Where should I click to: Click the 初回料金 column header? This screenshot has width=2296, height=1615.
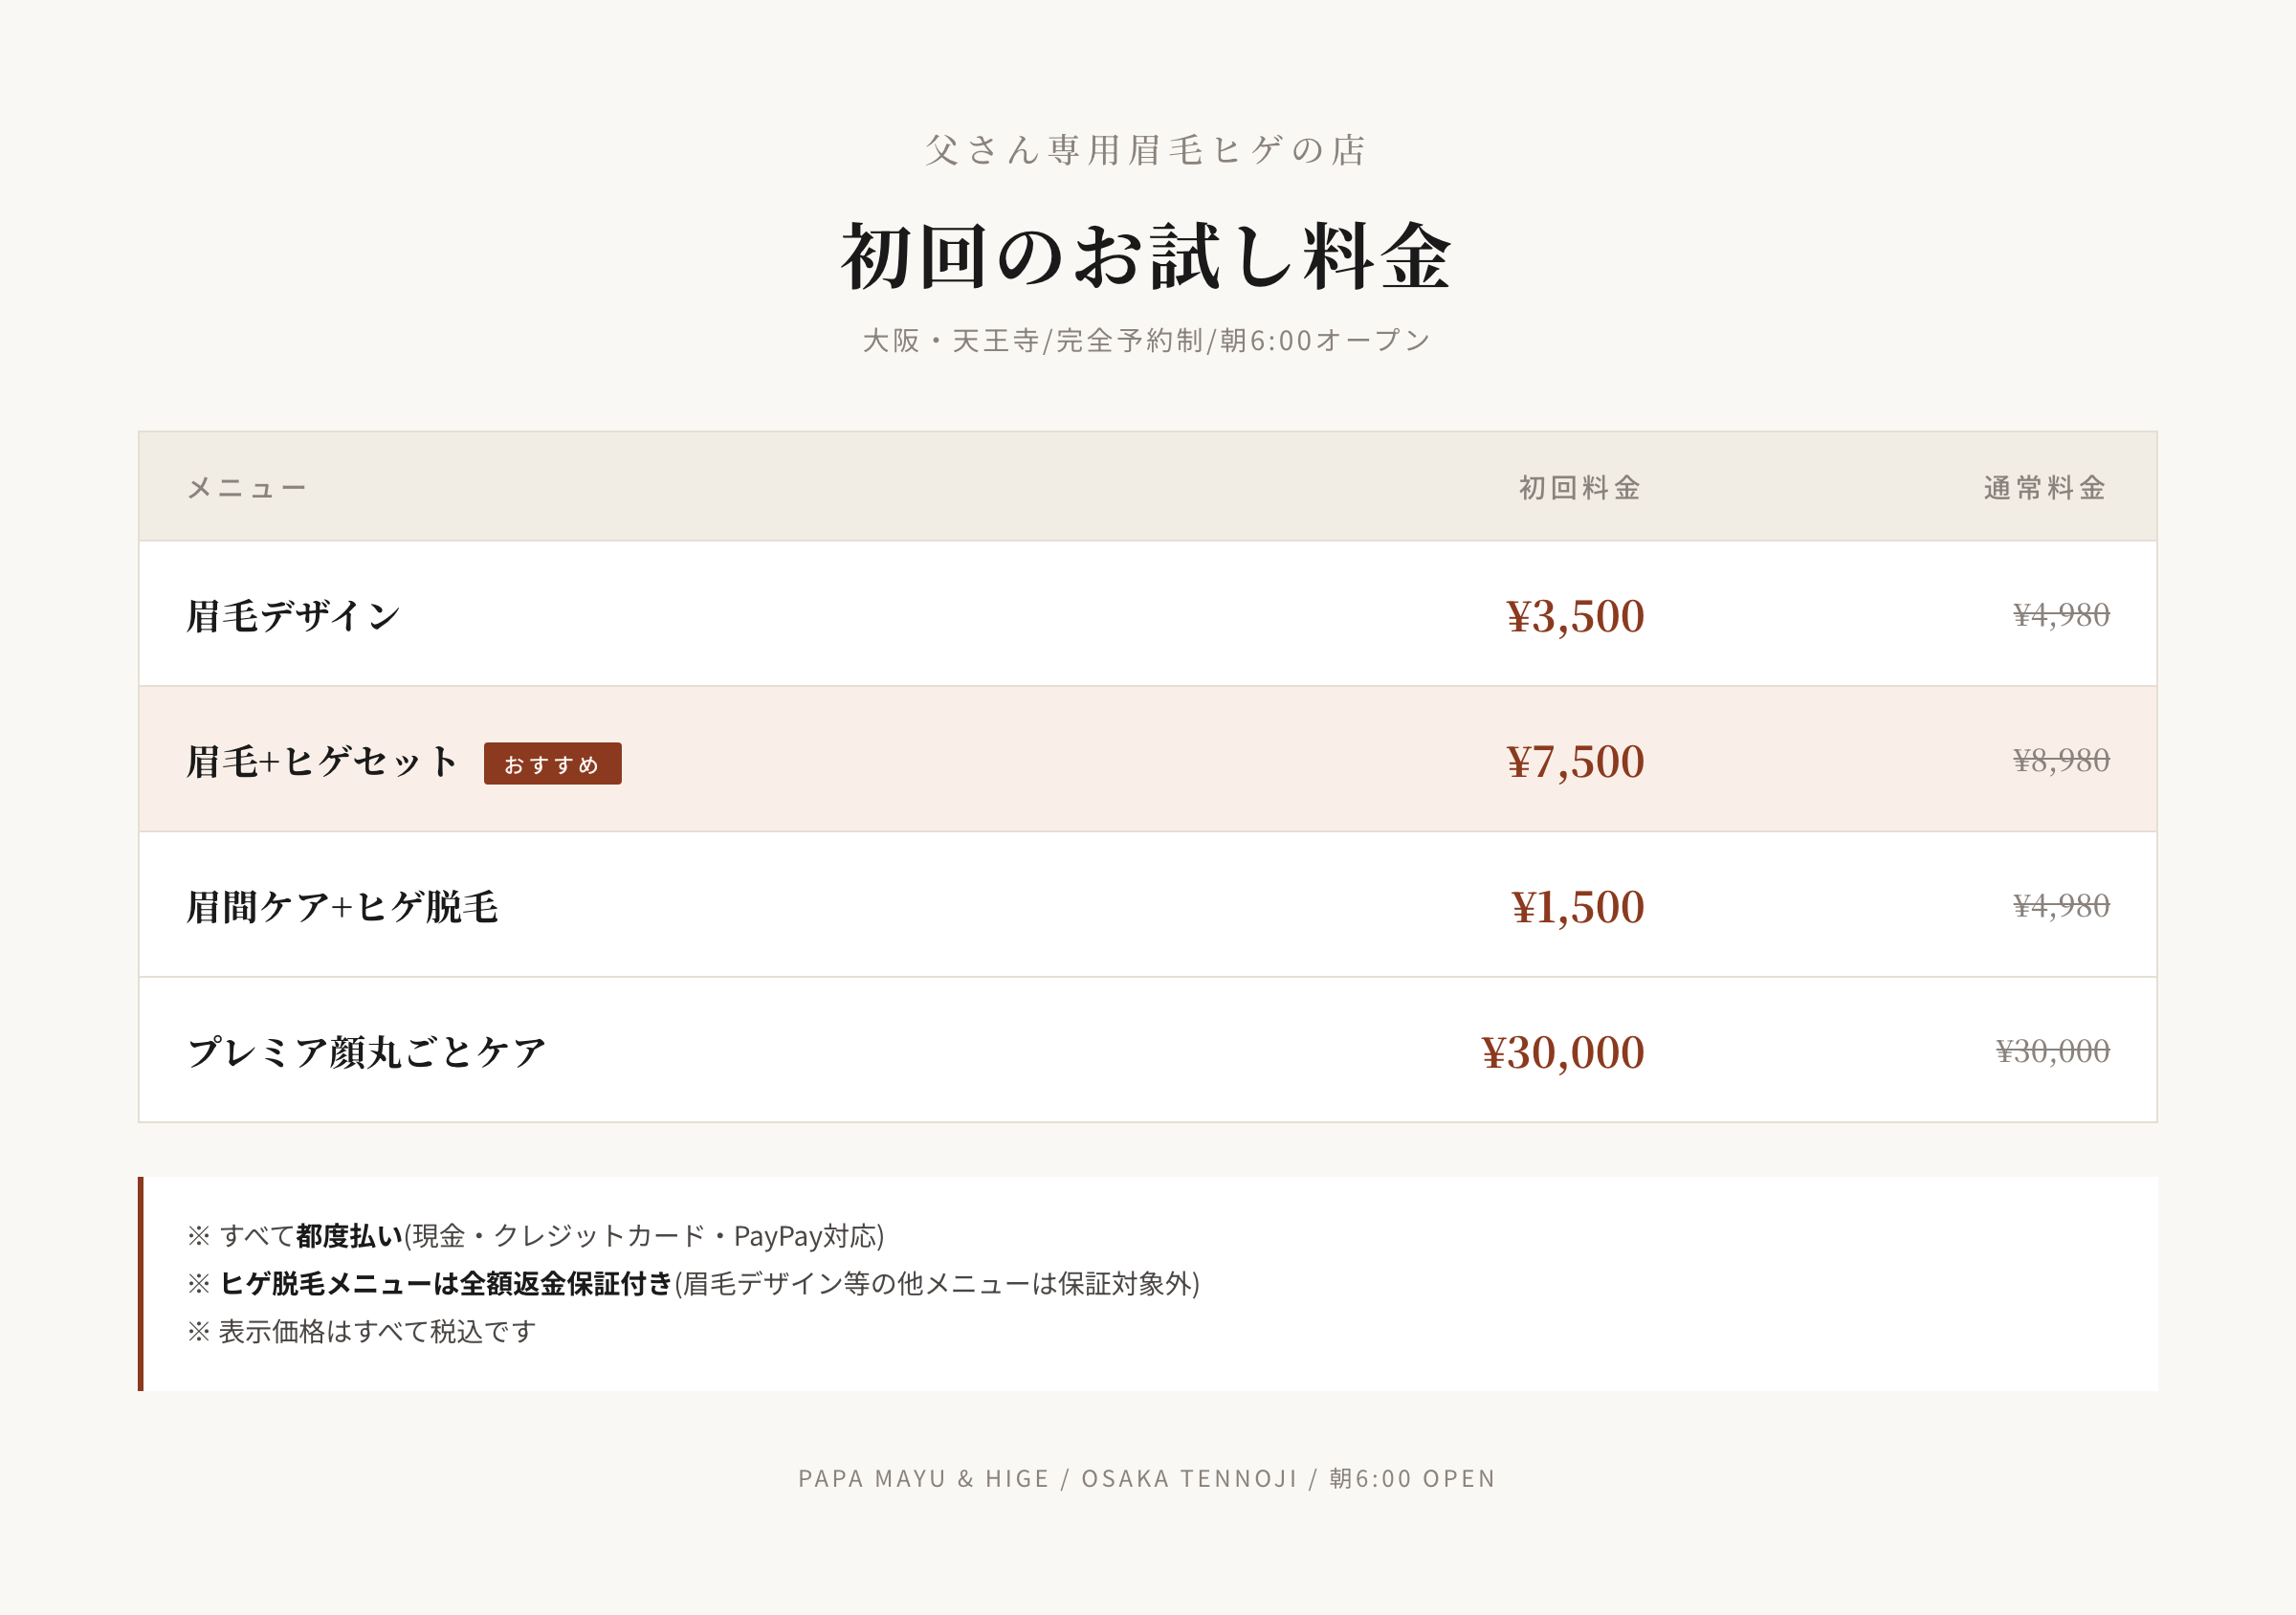click(x=1580, y=488)
